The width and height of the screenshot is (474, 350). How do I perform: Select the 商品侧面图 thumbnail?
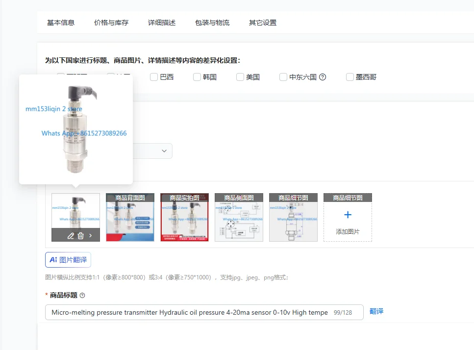tap(239, 217)
